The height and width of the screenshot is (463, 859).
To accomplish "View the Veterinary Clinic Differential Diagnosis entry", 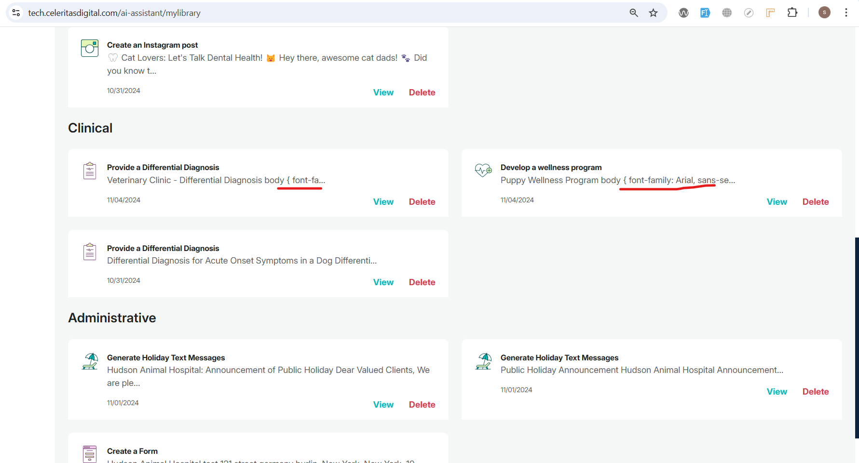I will (383, 202).
